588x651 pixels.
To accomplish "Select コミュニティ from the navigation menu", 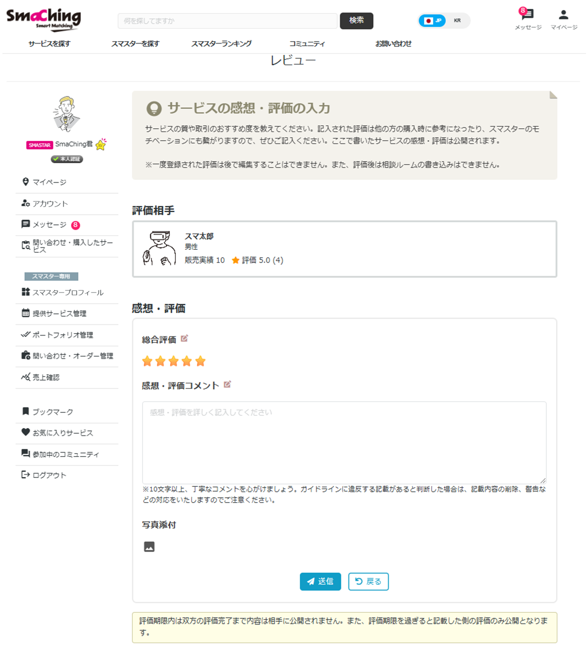I will tap(307, 44).
